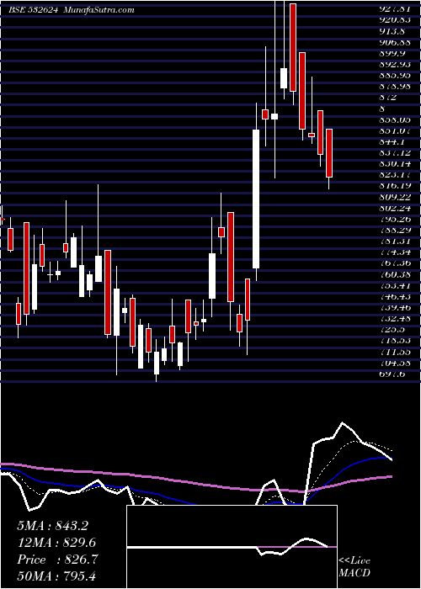Click the 809.22 price axis label

tap(395, 197)
